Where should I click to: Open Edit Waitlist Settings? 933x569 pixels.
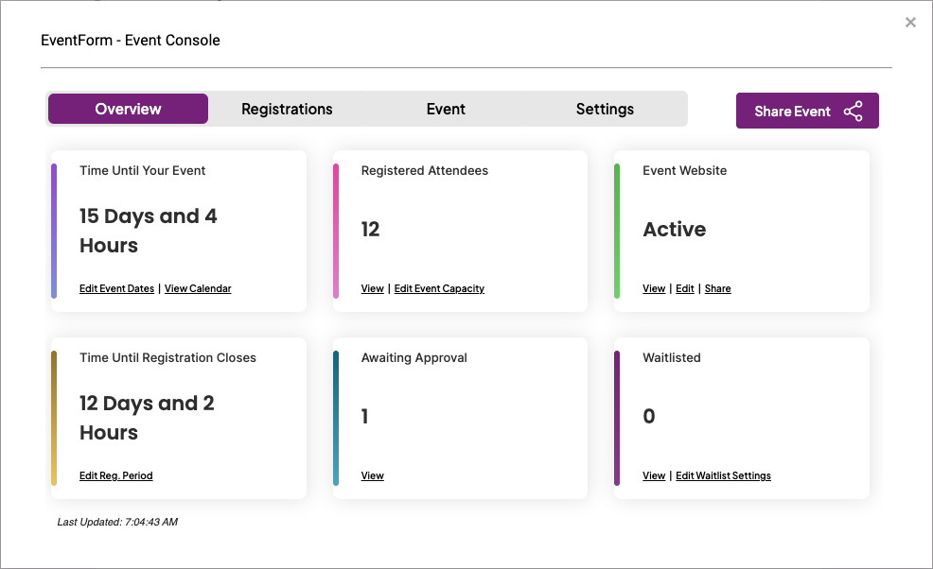click(723, 475)
